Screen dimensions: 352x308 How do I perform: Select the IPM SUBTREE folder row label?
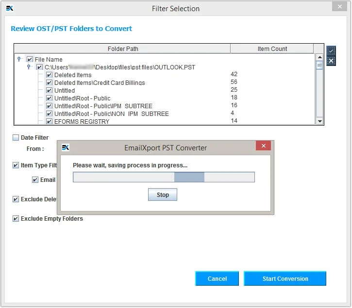103,106
